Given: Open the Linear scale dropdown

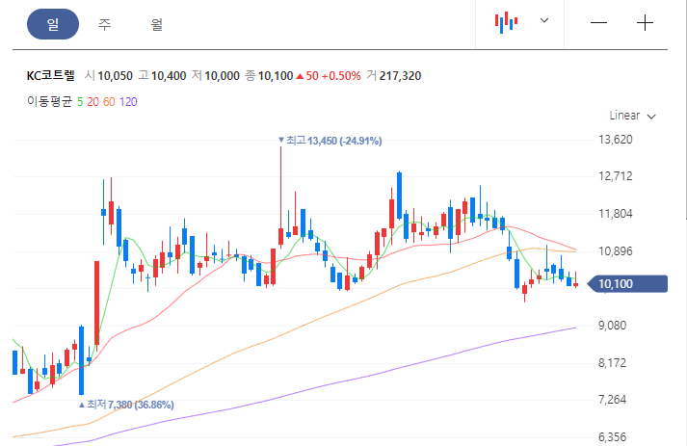Looking at the screenshot, I should [632, 116].
